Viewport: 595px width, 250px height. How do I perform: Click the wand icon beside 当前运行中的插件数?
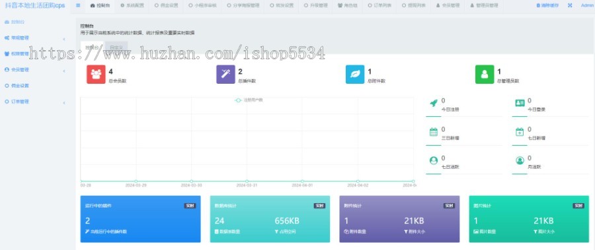87,231
